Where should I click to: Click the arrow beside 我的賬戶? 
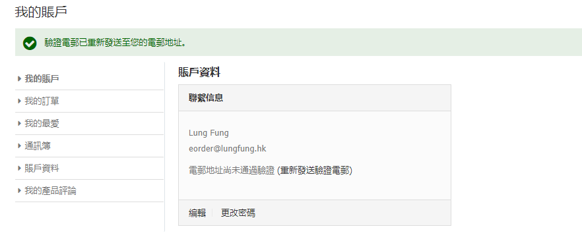pyautogui.click(x=19, y=79)
